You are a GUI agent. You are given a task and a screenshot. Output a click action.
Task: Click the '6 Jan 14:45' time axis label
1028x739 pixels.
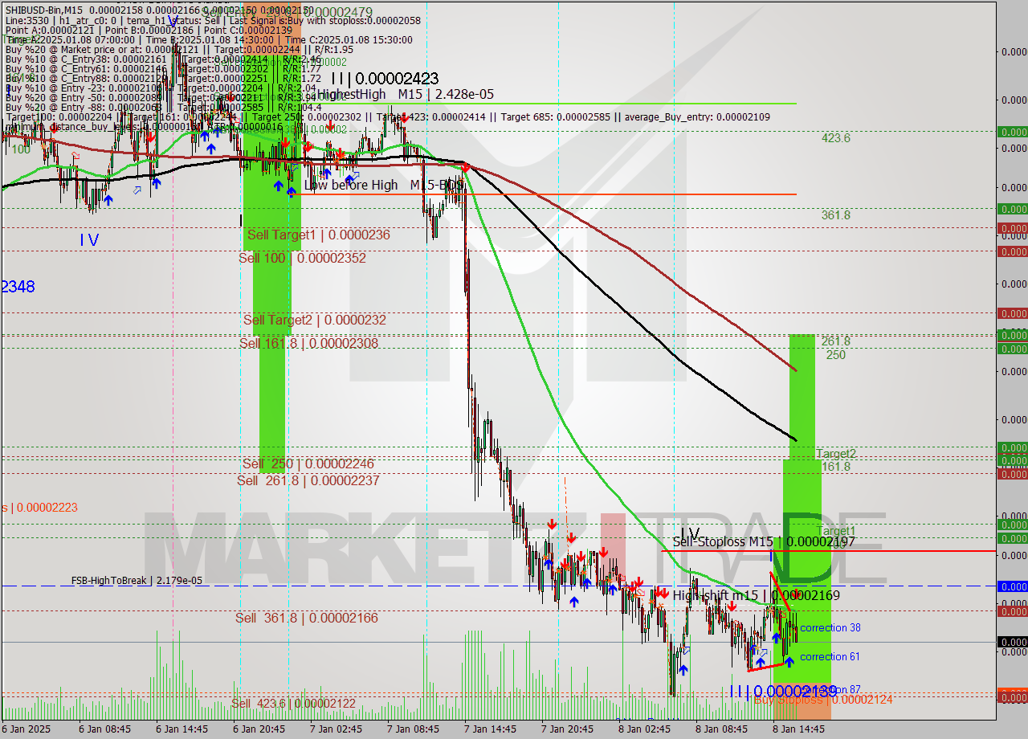(x=182, y=729)
